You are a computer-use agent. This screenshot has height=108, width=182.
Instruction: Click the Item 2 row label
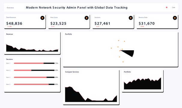pos(8,70)
